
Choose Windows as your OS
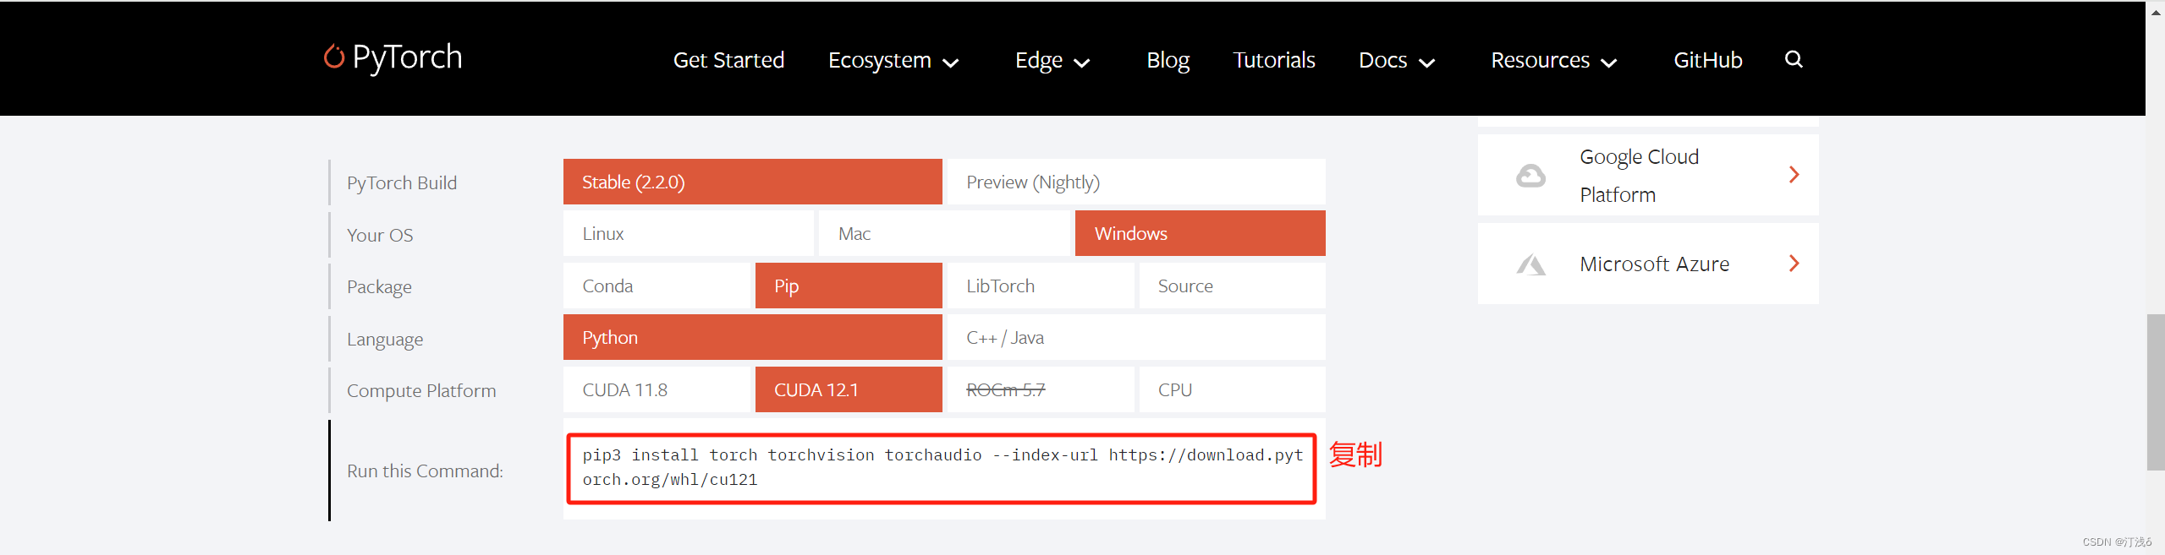(x=1200, y=234)
